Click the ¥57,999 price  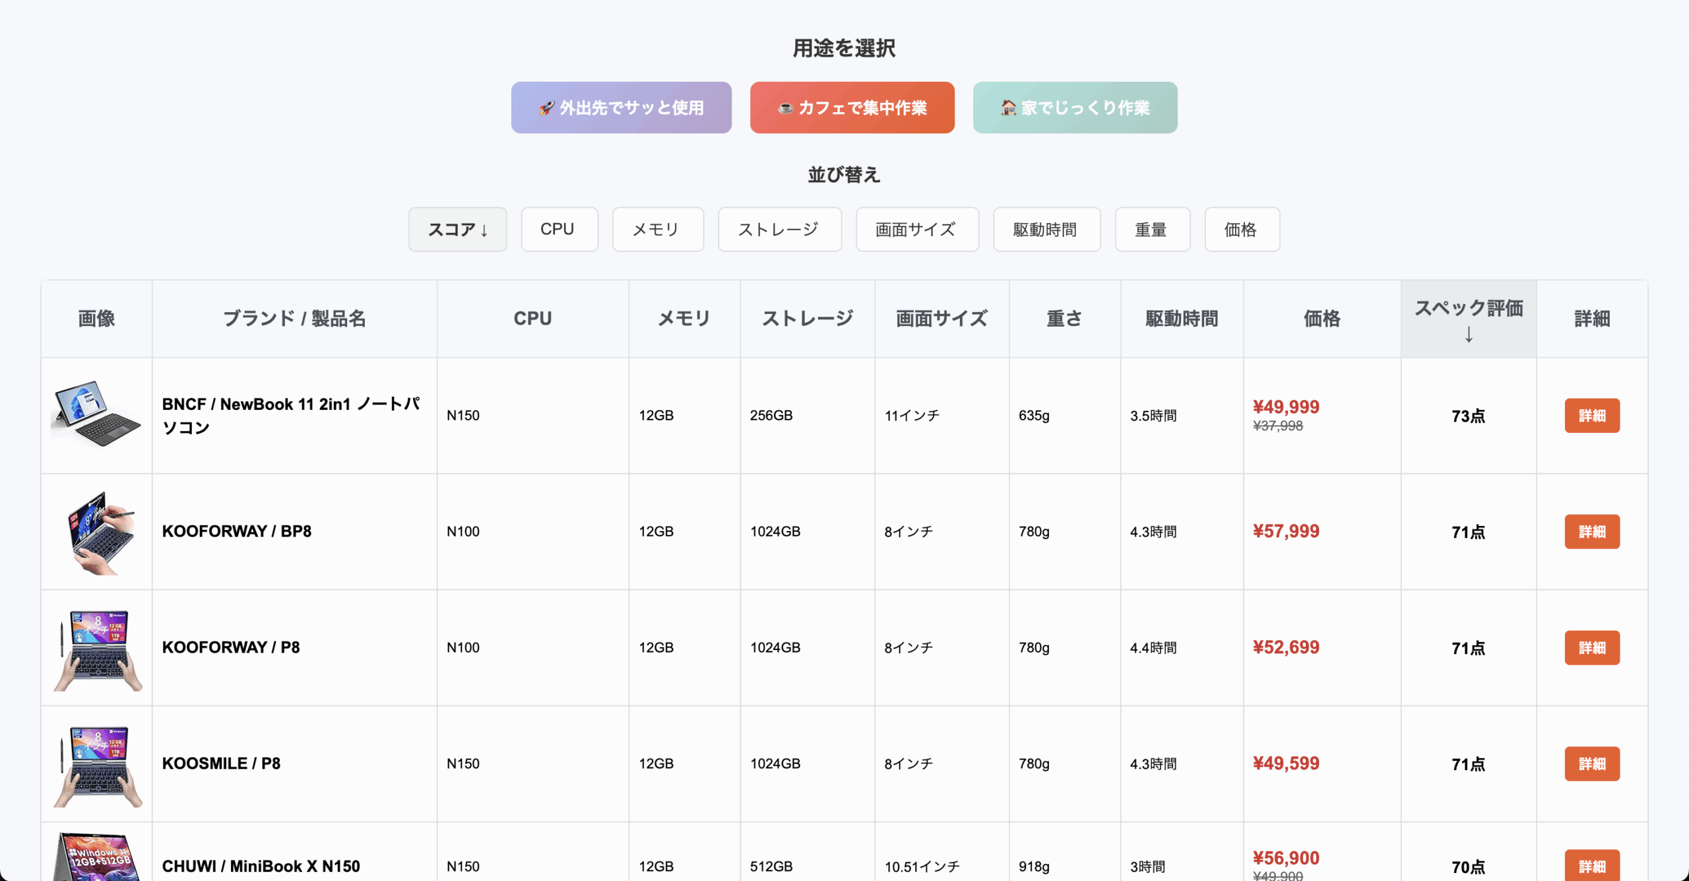[1286, 531]
